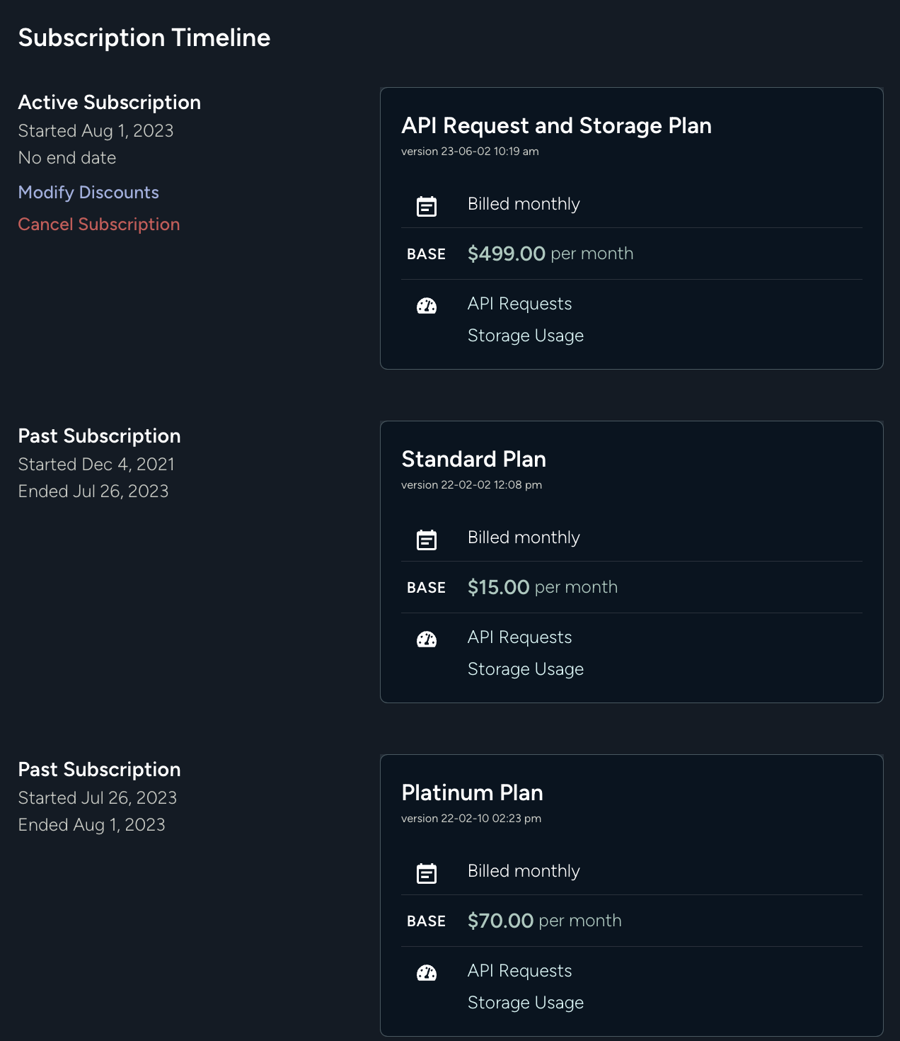Click usage gauge icon in API Request and Storage Plan

pos(427,306)
